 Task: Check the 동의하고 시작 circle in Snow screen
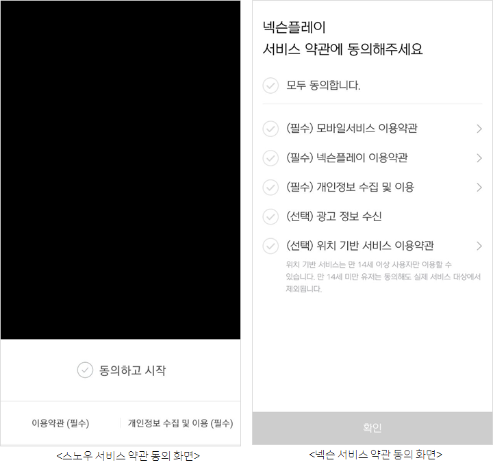coord(85,370)
